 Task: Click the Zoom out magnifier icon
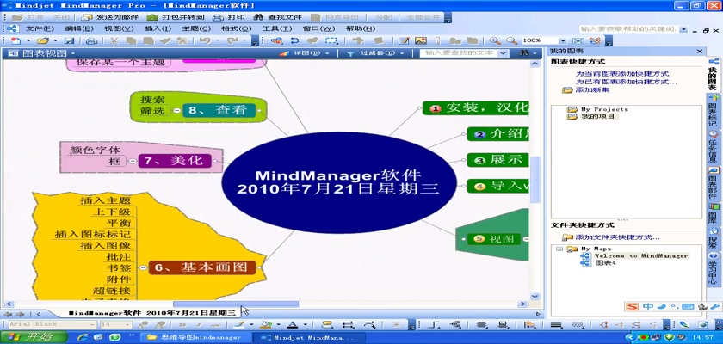pyautogui.click(x=511, y=40)
